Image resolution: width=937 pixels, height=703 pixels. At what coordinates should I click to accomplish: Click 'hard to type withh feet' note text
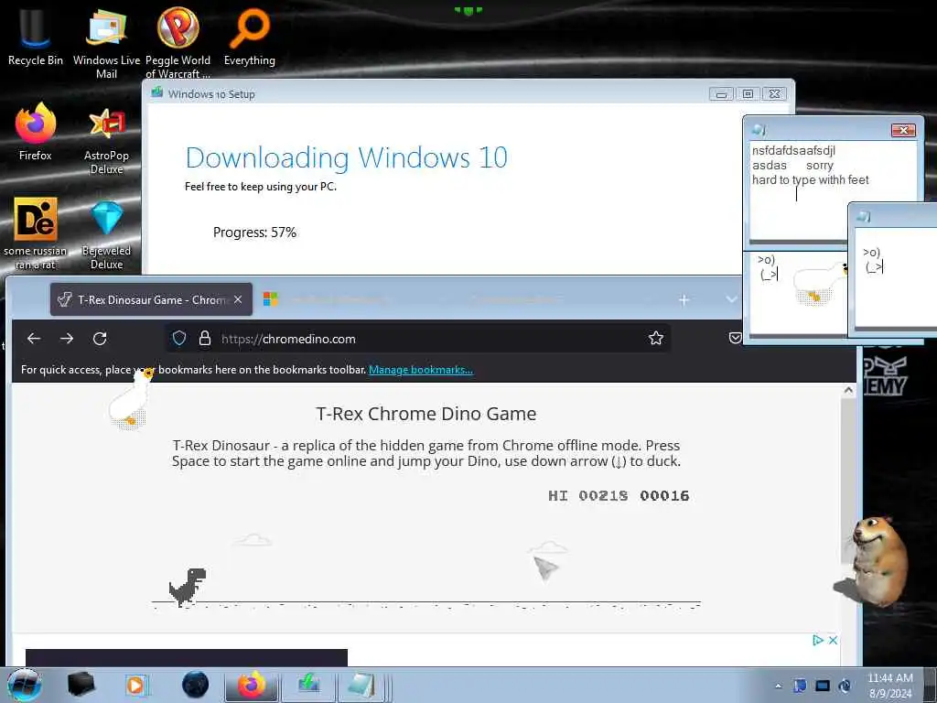click(811, 180)
